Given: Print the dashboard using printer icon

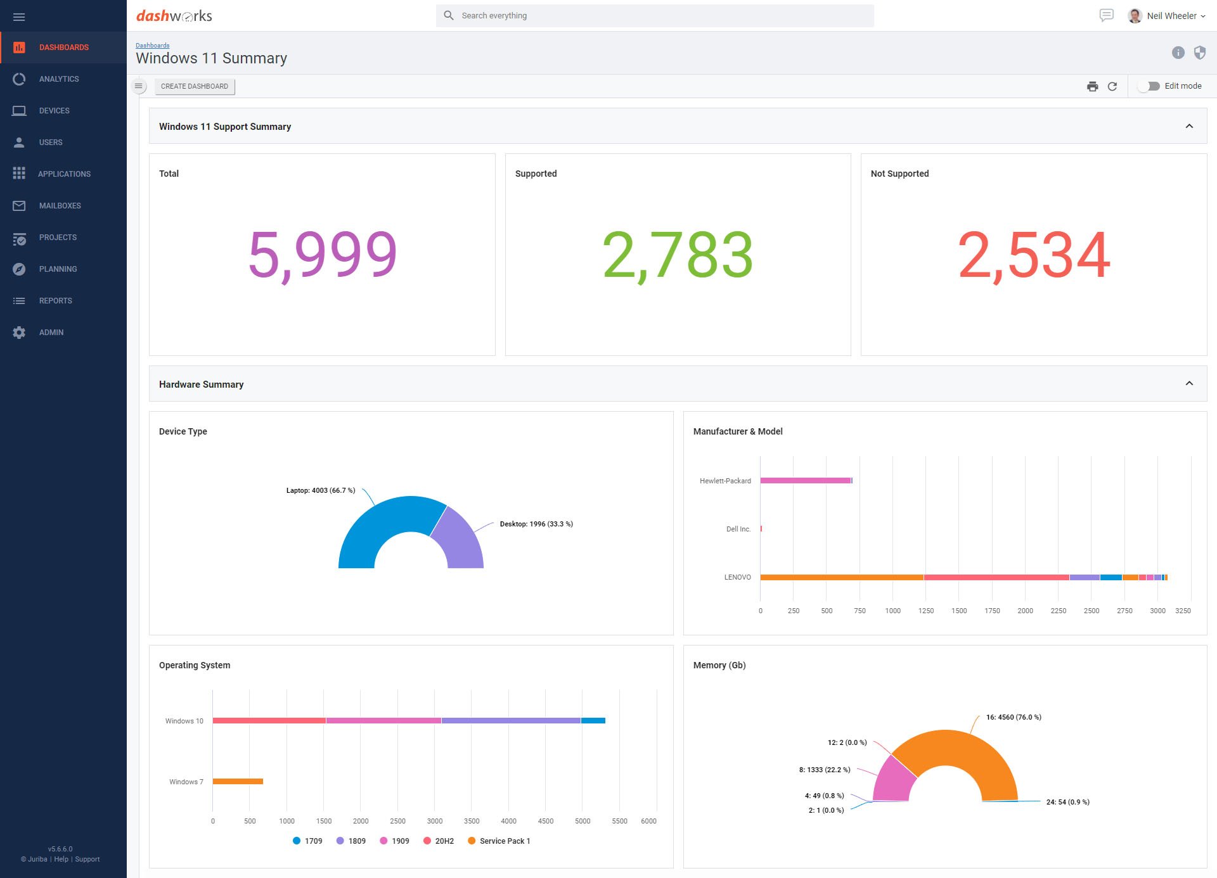Looking at the screenshot, I should click(x=1092, y=86).
